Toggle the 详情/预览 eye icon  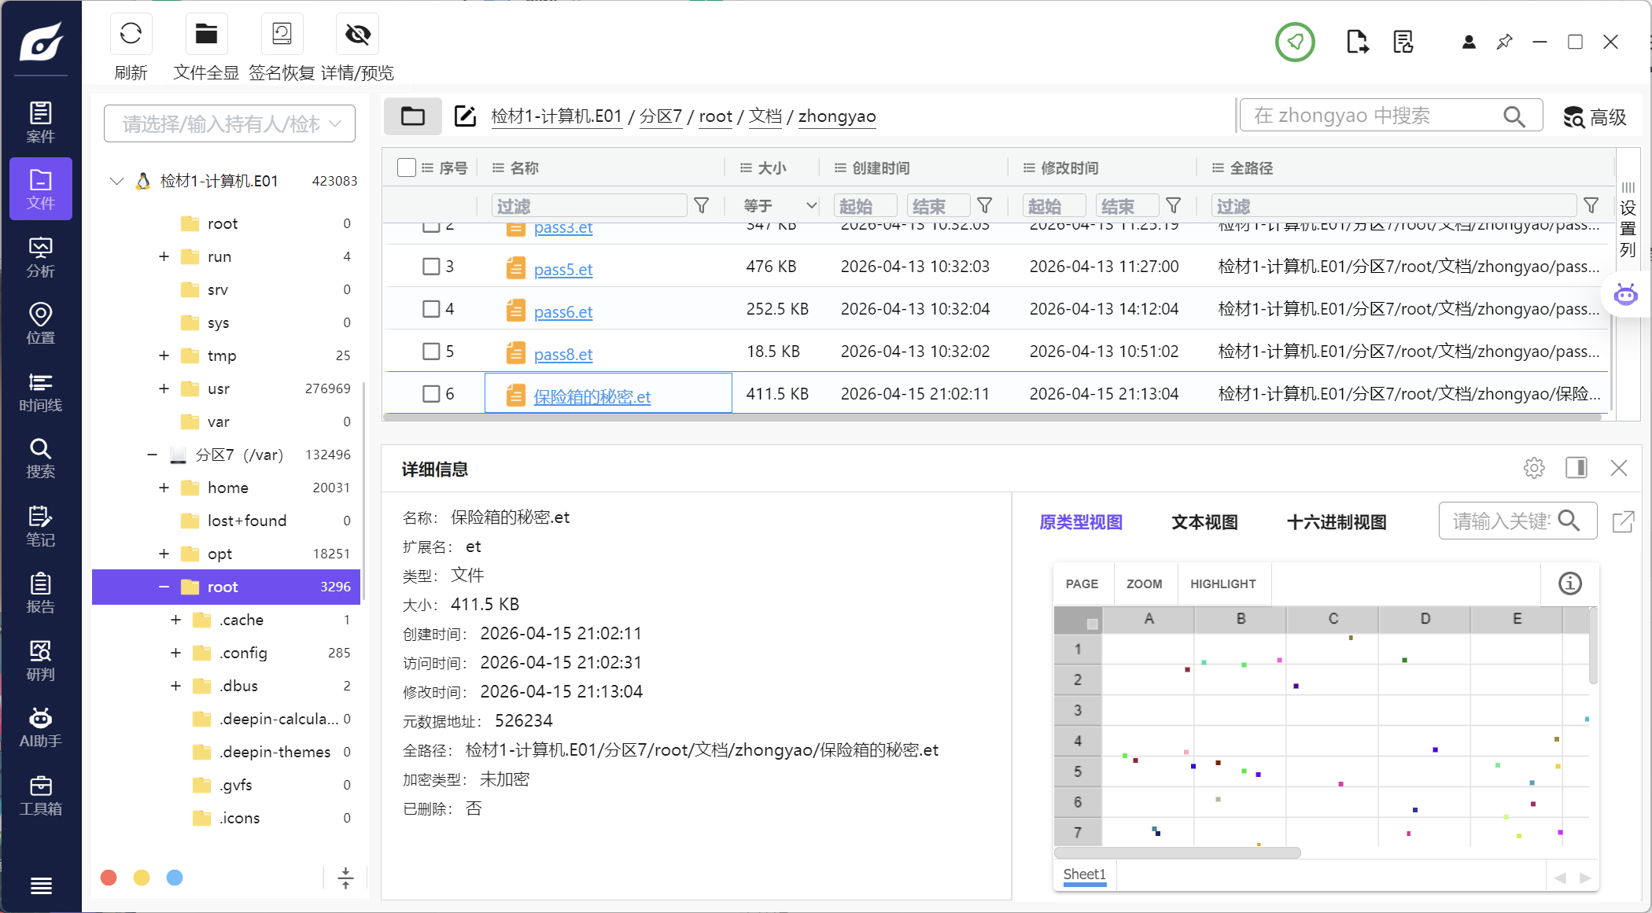[x=358, y=34]
